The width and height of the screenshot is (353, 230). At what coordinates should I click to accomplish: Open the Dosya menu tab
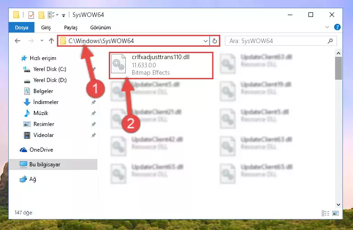point(22,27)
